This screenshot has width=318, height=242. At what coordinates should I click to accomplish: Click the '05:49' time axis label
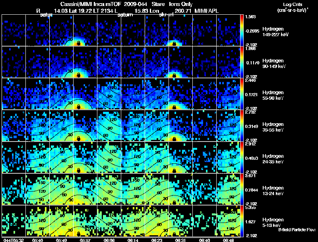61,240
